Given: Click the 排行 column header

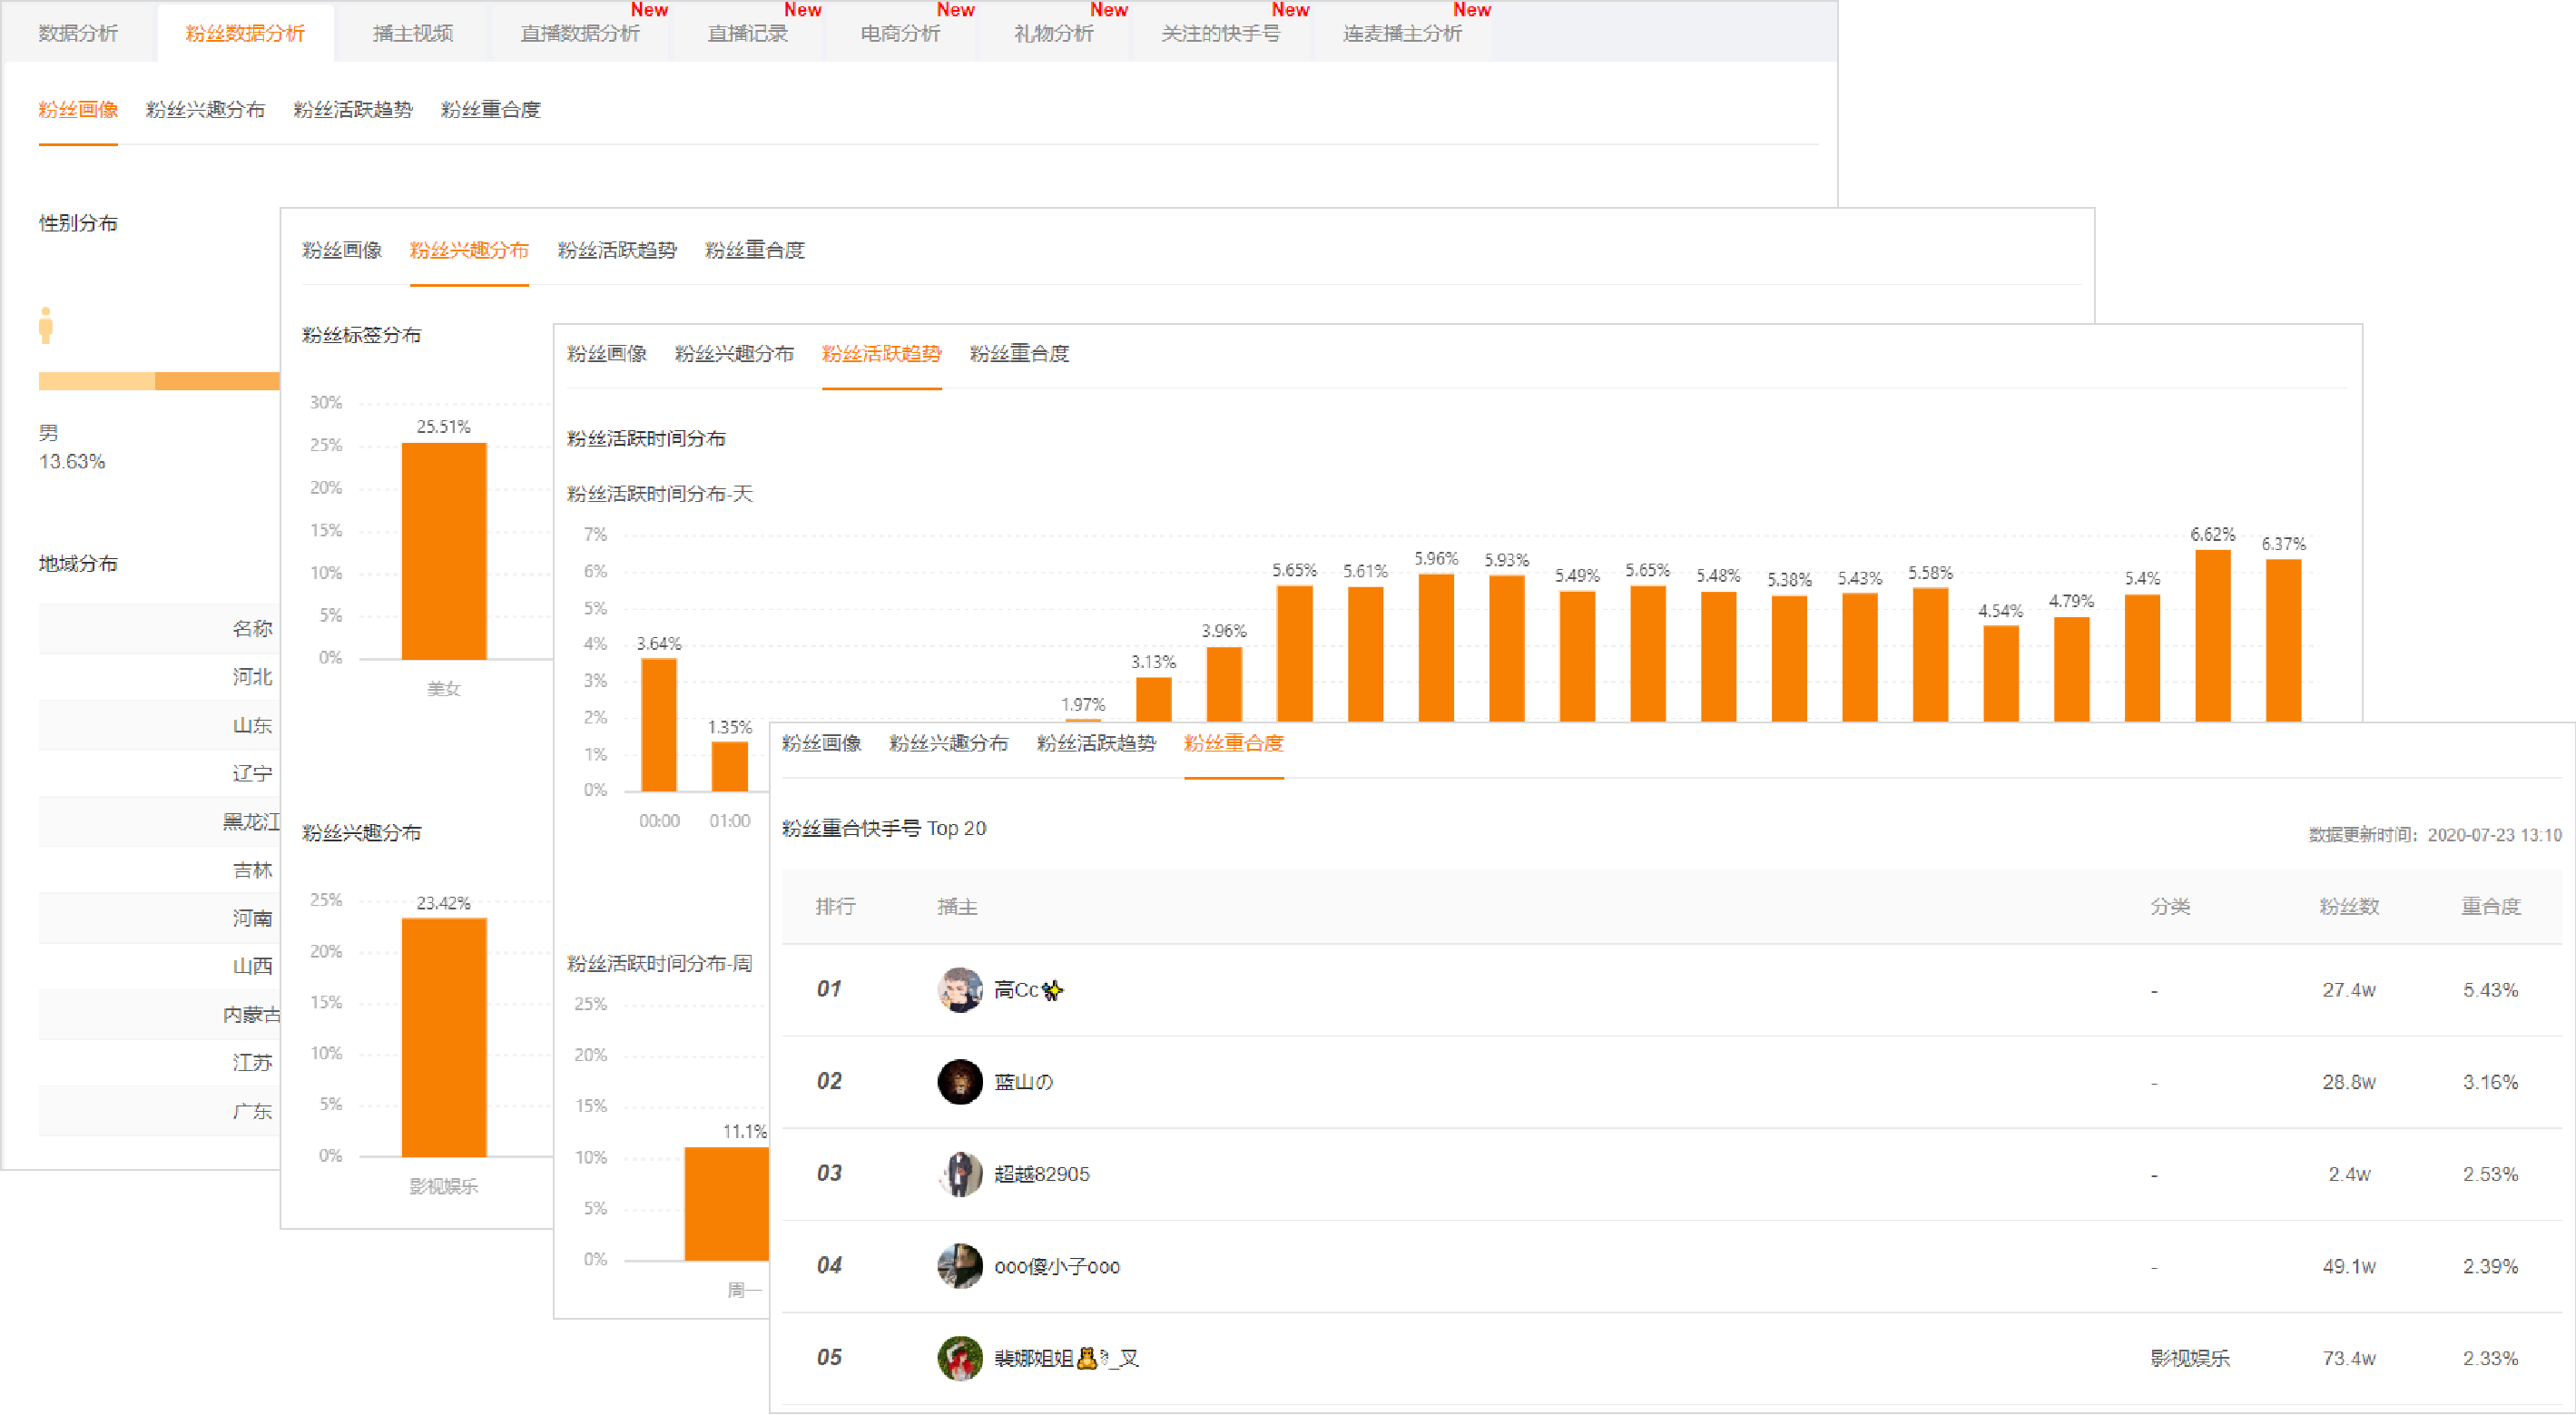Looking at the screenshot, I should click(835, 906).
